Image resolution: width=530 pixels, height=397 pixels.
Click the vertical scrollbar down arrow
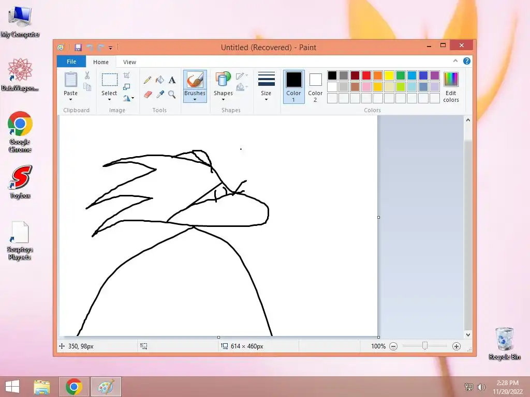click(x=468, y=335)
